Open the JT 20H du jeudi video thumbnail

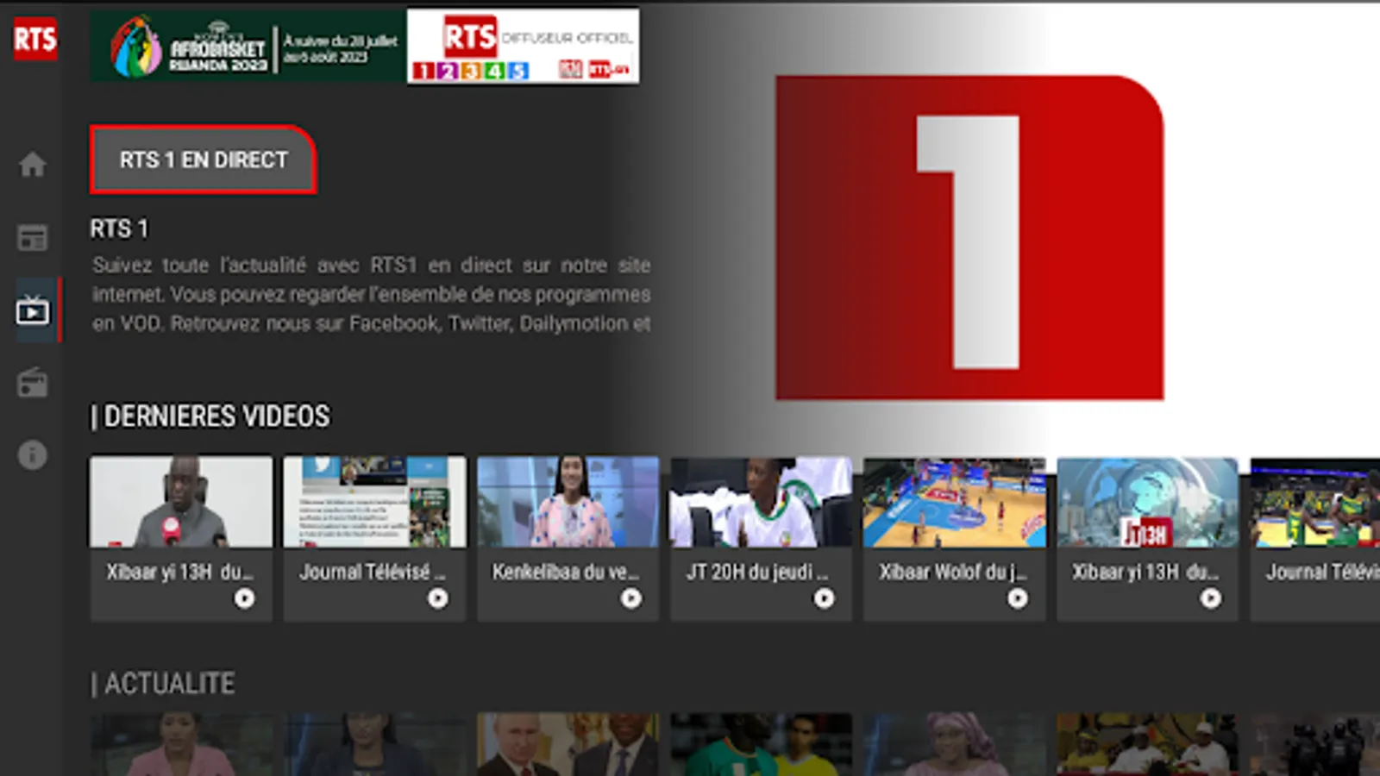(761, 502)
